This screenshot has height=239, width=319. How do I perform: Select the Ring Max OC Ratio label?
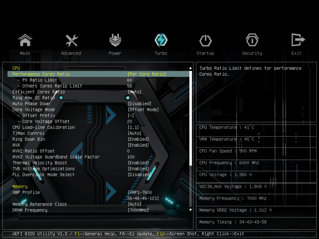click(x=33, y=98)
